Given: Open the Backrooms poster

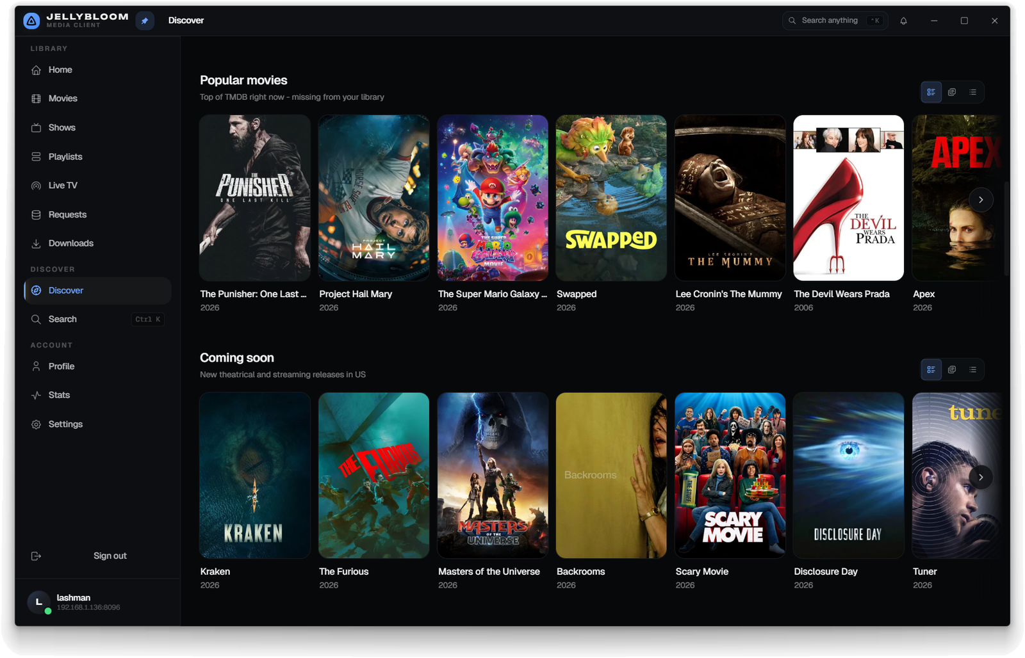Looking at the screenshot, I should point(611,475).
